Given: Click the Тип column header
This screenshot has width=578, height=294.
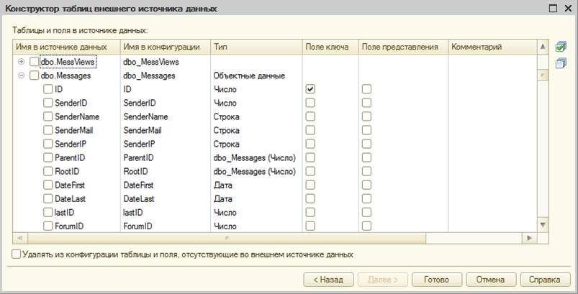Looking at the screenshot, I should 256,47.
